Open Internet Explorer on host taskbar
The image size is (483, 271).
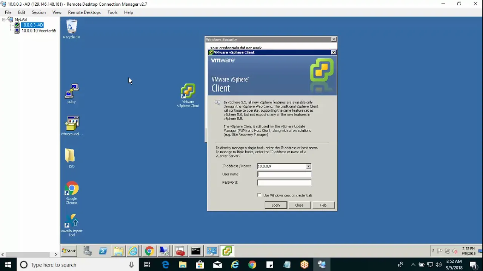click(x=235, y=265)
